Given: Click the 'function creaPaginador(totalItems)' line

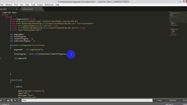Looking at the screenshot, I should 27,45.
